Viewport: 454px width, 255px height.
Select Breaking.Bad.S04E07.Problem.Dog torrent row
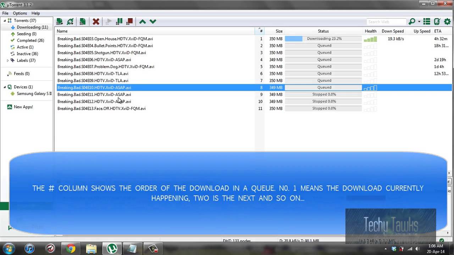[x=254, y=67]
